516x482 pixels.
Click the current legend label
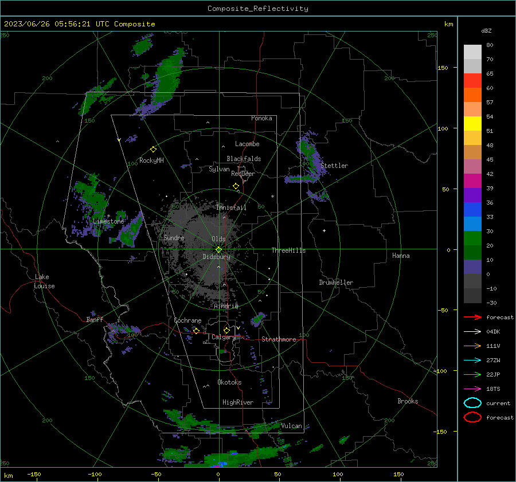pos(498,403)
